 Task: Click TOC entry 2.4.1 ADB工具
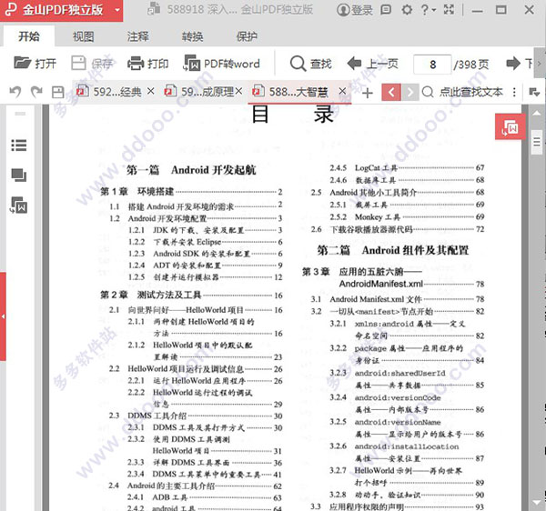tap(205, 497)
